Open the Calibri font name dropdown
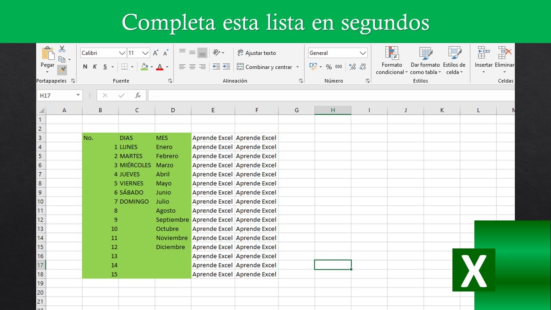Image resolution: width=551 pixels, height=310 pixels. tap(122, 53)
